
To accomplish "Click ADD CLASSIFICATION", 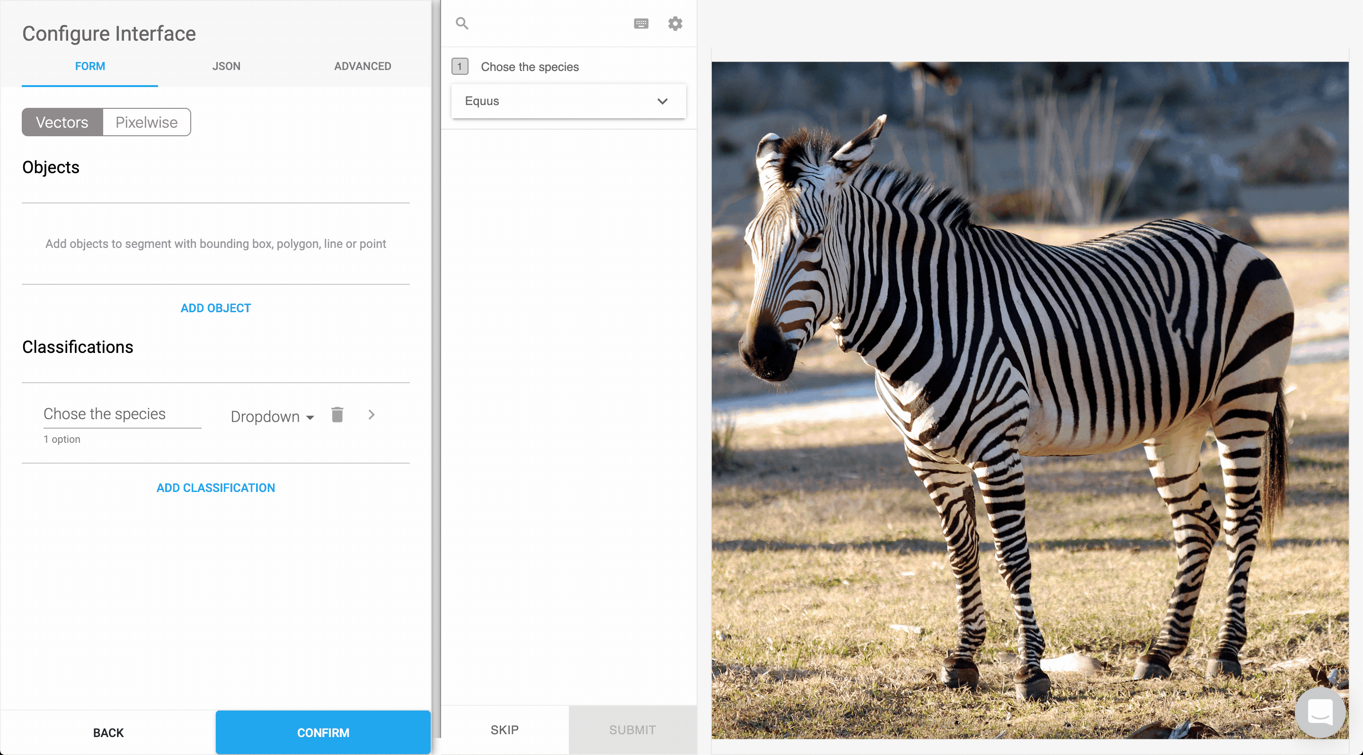I will click(216, 488).
